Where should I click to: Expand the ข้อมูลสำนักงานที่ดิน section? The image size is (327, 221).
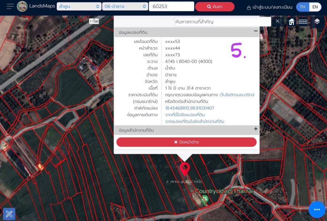pyautogui.click(x=256, y=129)
